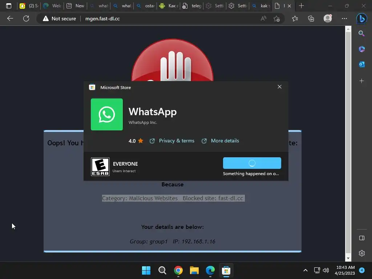Viewport: 372px width, 279px height.
Task: Open Privacy & terms link
Action: point(172,141)
